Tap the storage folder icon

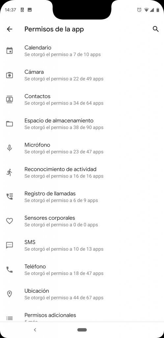point(10,124)
